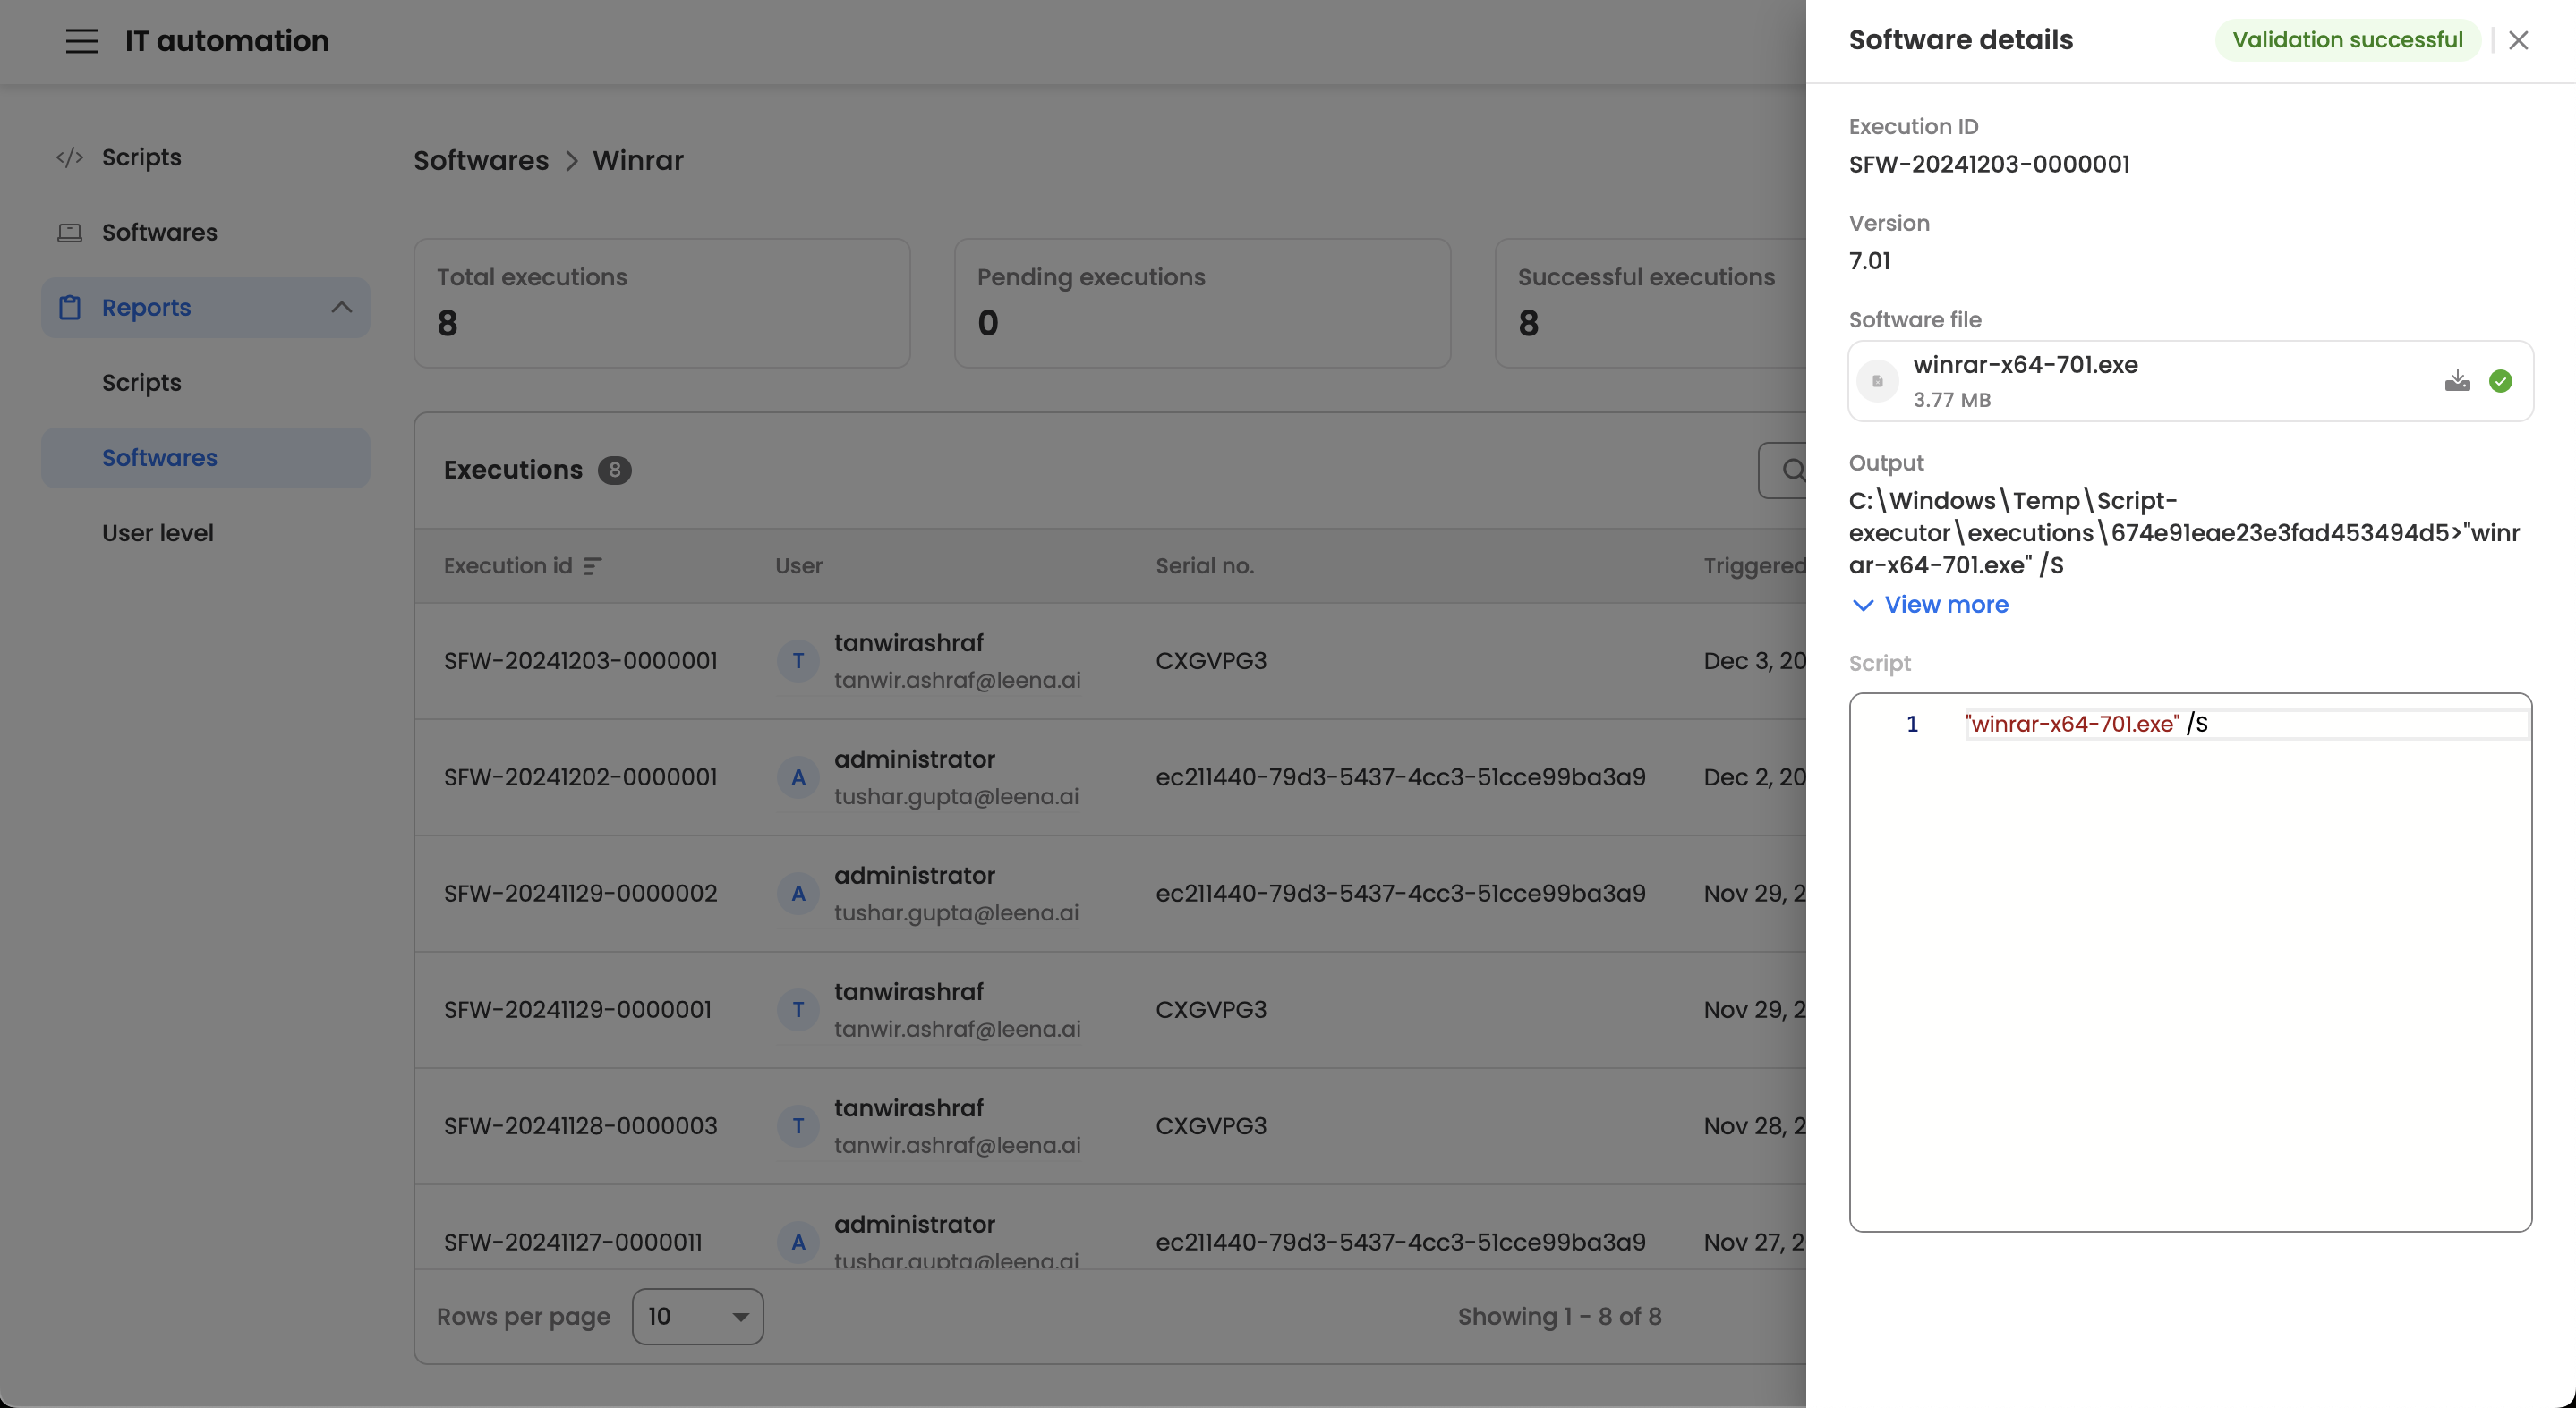2576x1408 pixels.
Task: Open execution SFW-20241202-0000001 row
Action: point(580,777)
